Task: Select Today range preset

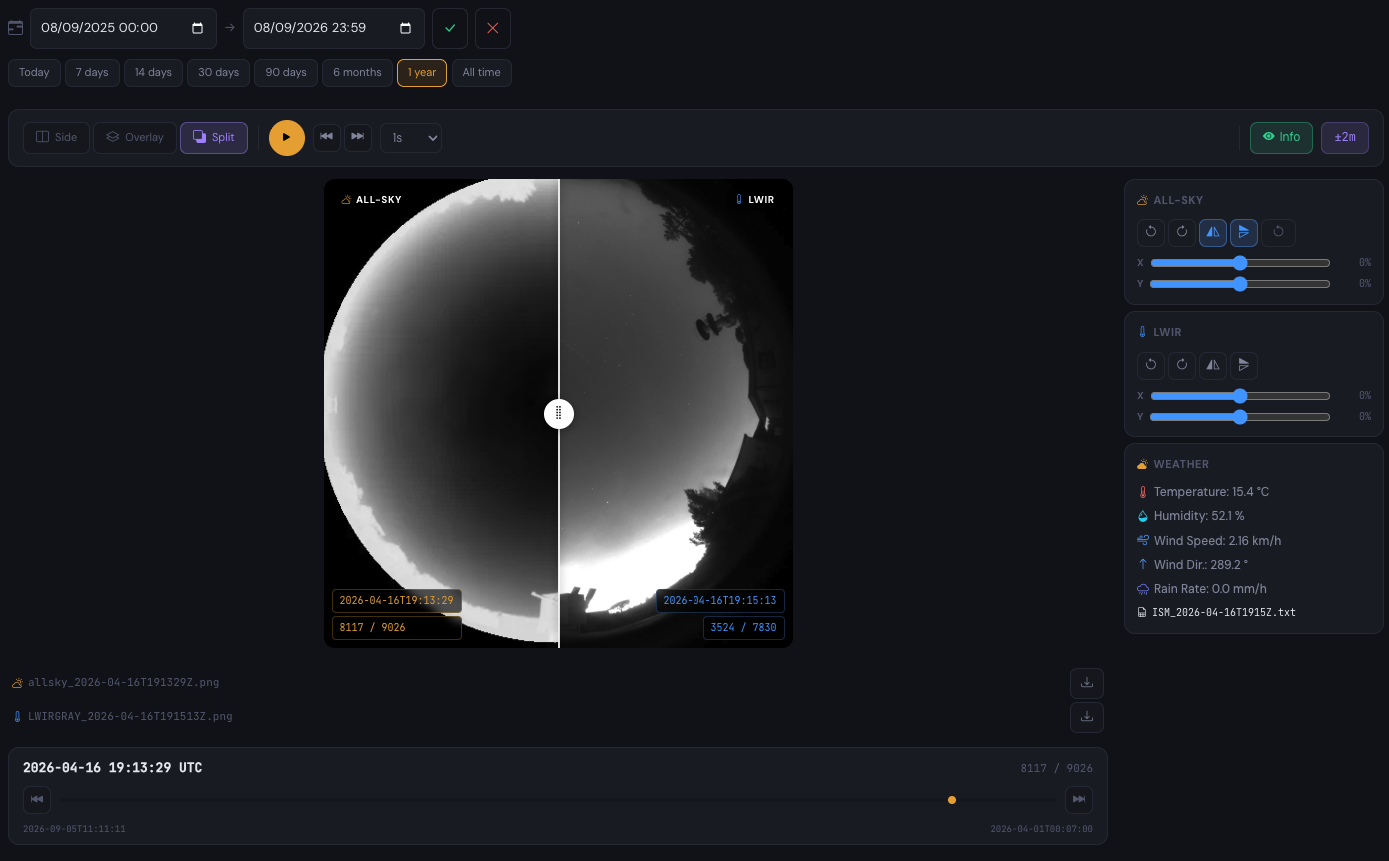Action: coord(34,73)
